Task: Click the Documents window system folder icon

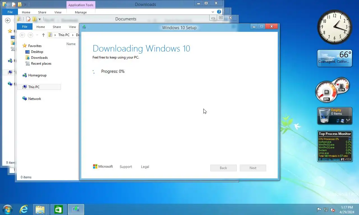Action: click(19, 19)
